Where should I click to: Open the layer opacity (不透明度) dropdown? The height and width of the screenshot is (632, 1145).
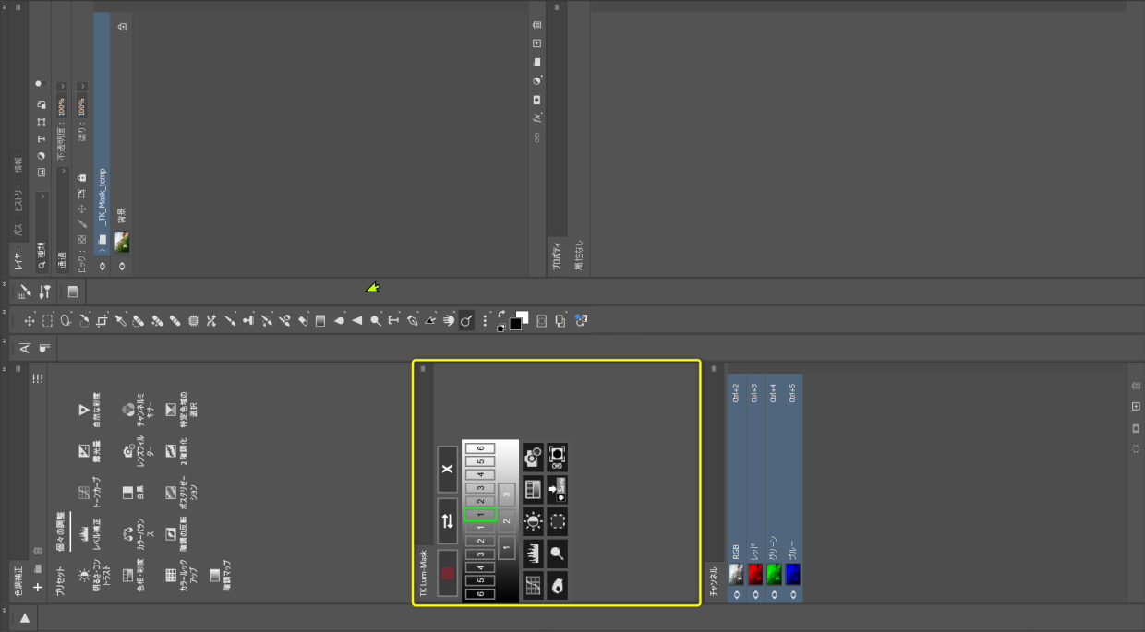tap(62, 85)
